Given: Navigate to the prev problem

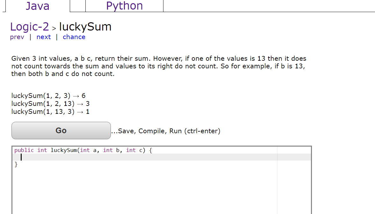Looking at the screenshot, I should (x=17, y=37).
